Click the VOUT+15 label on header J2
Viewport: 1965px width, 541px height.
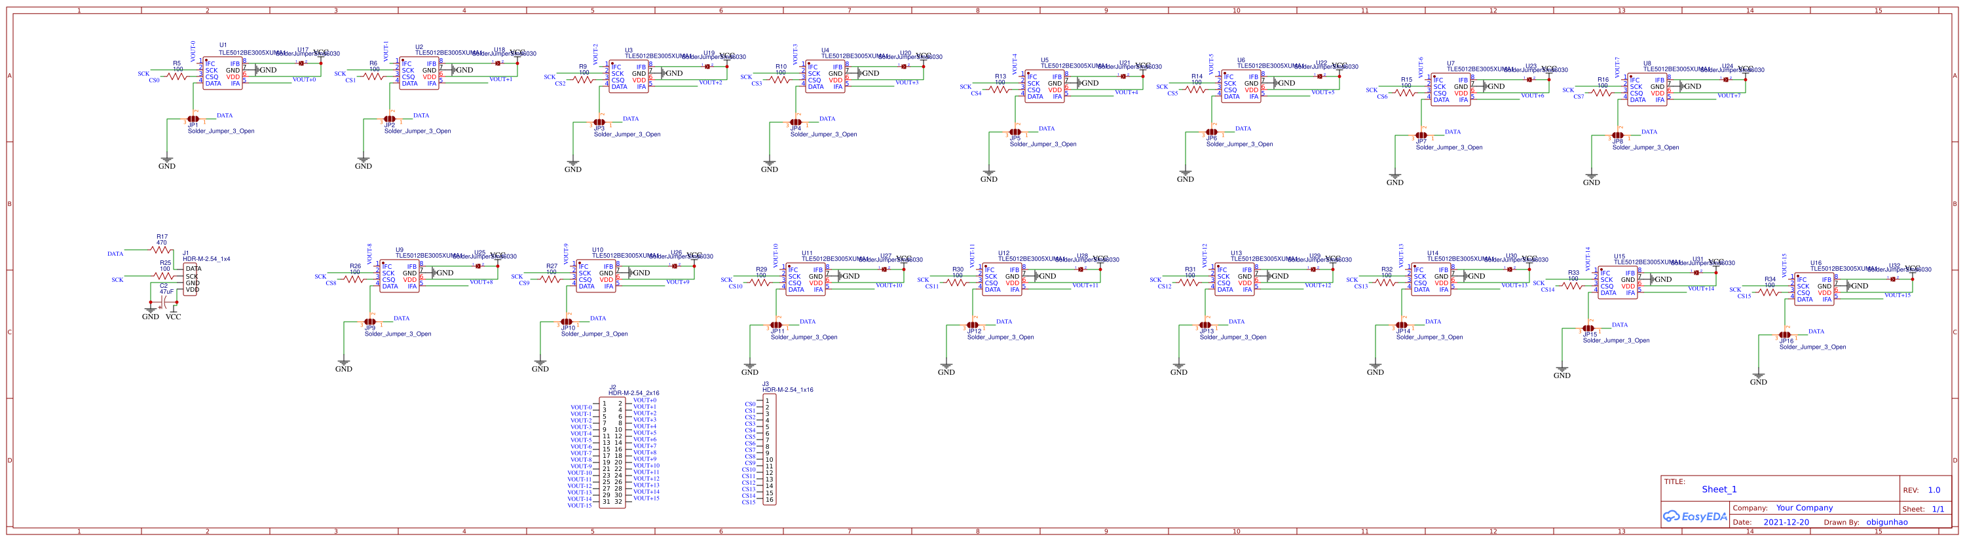(x=646, y=498)
